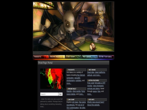The width and height of the screenshot is (147, 110).
Task: Open 'What's new around here?' link
Action: coord(96,102)
